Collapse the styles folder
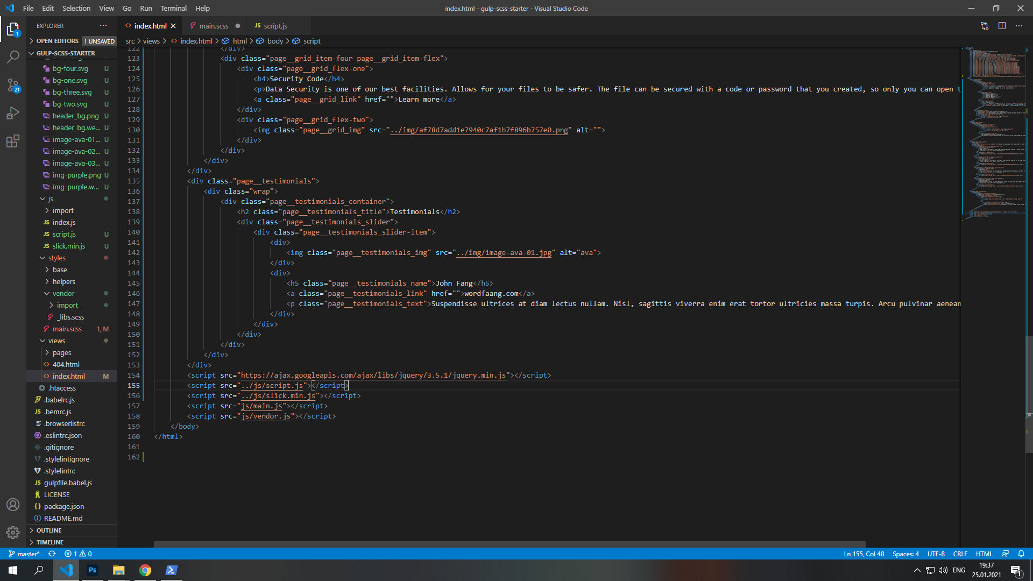 (x=72, y=258)
